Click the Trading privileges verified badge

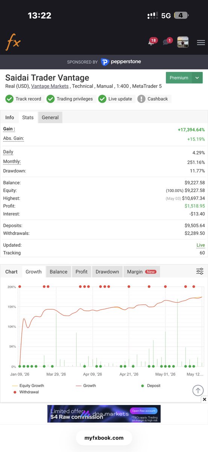tap(70, 99)
